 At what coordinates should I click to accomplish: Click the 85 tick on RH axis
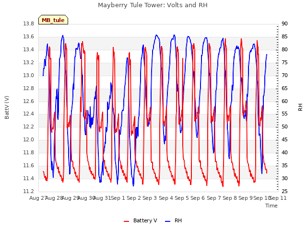[x=284, y=36]
